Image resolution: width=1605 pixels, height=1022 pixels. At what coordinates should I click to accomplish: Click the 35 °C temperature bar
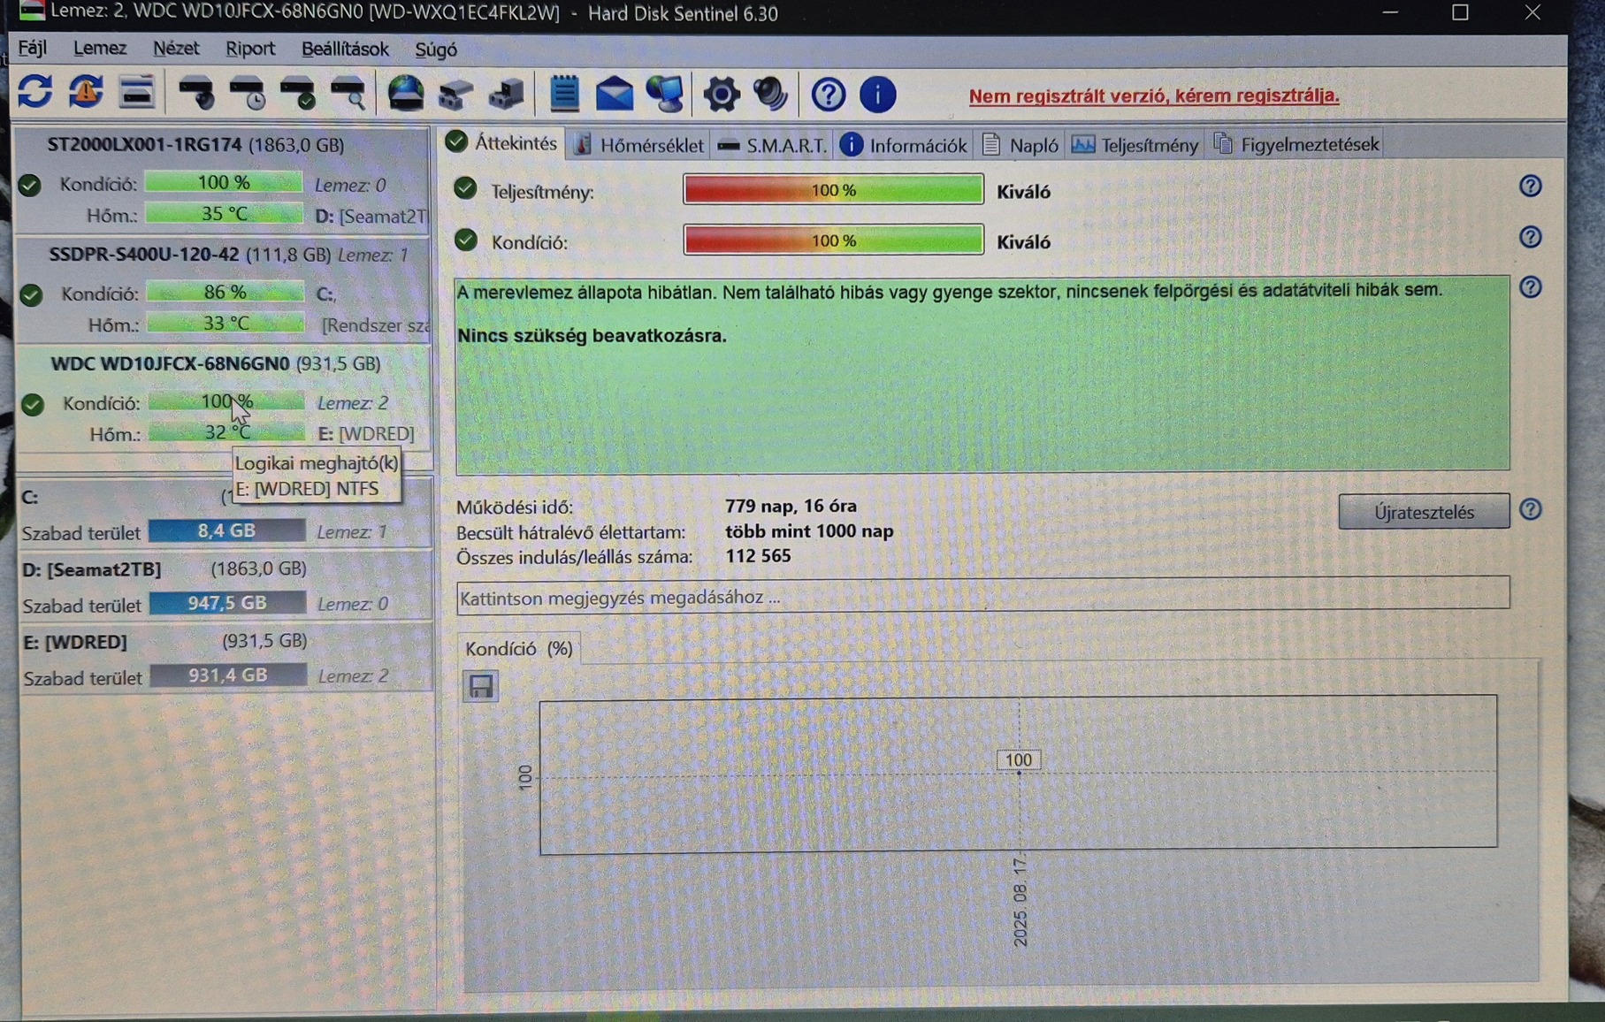pos(224,214)
